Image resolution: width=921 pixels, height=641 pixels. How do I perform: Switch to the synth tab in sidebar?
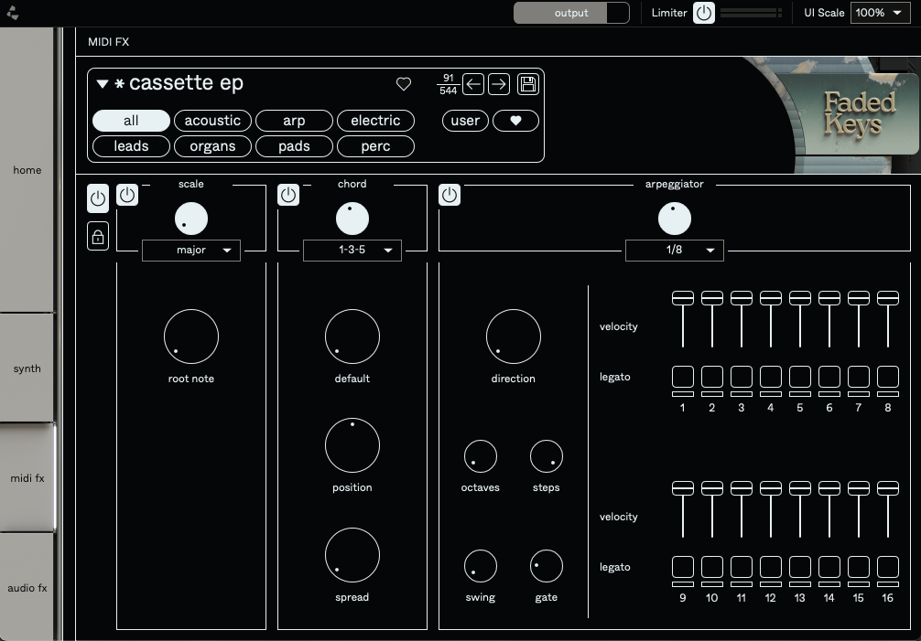tap(27, 369)
